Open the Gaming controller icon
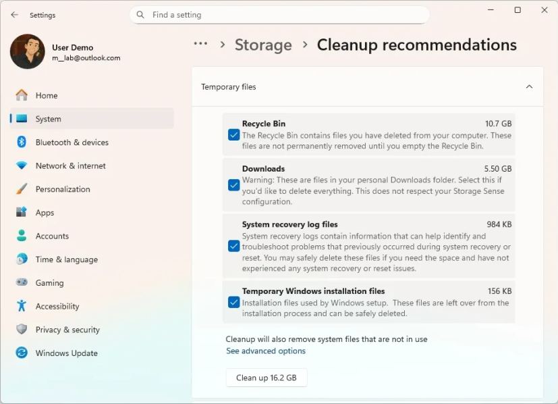The image size is (558, 404). tap(22, 282)
